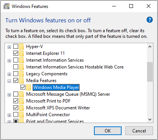Uncheck Internet Explorer 11
Image resolution: width=158 pixels, height=140 pixels.
pyautogui.click(x=16, y=53)
